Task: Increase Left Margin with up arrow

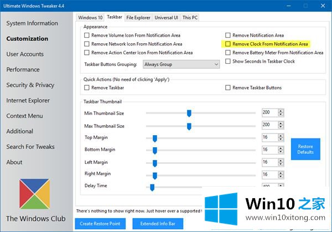Action: 281,161
